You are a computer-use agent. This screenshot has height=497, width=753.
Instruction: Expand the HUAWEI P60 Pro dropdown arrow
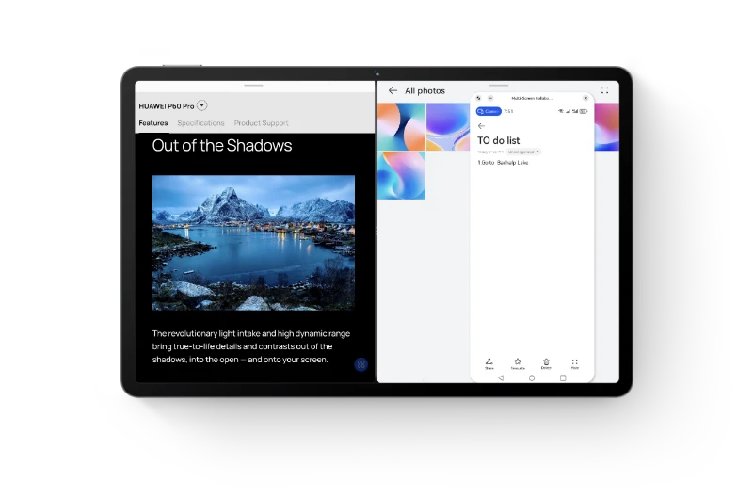[201, 106]
